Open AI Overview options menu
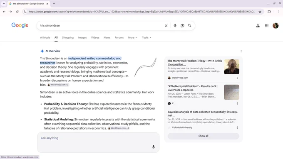Viewport: 283px width, 159px height. tap(241, 51)
